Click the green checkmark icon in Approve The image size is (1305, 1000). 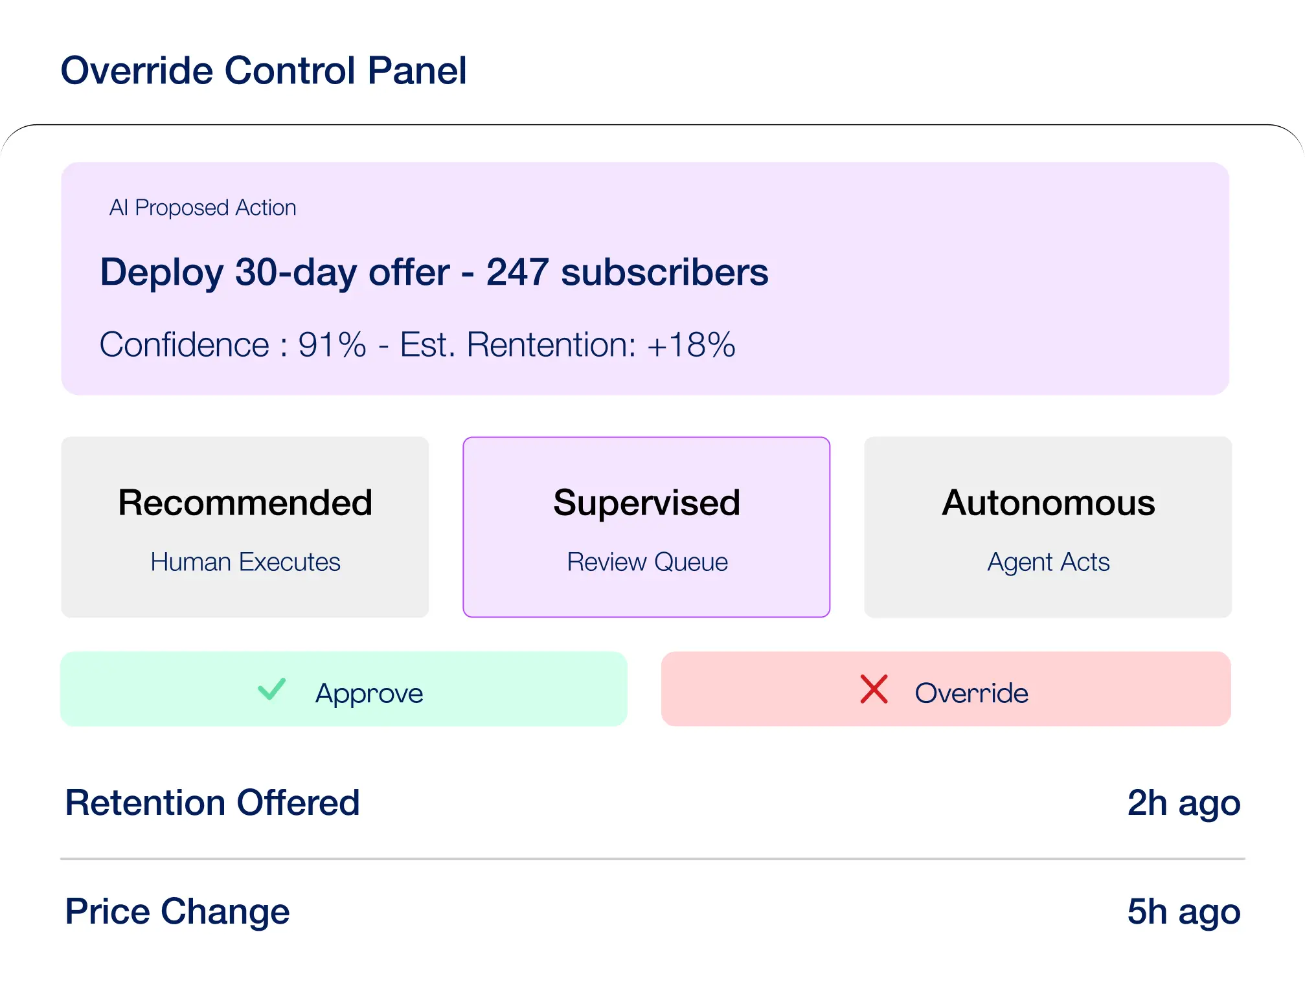[x=272, y=691]
